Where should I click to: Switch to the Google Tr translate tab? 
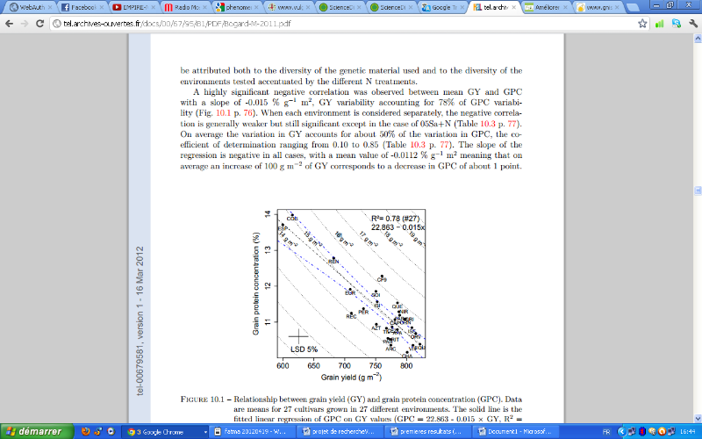[441, 7]
